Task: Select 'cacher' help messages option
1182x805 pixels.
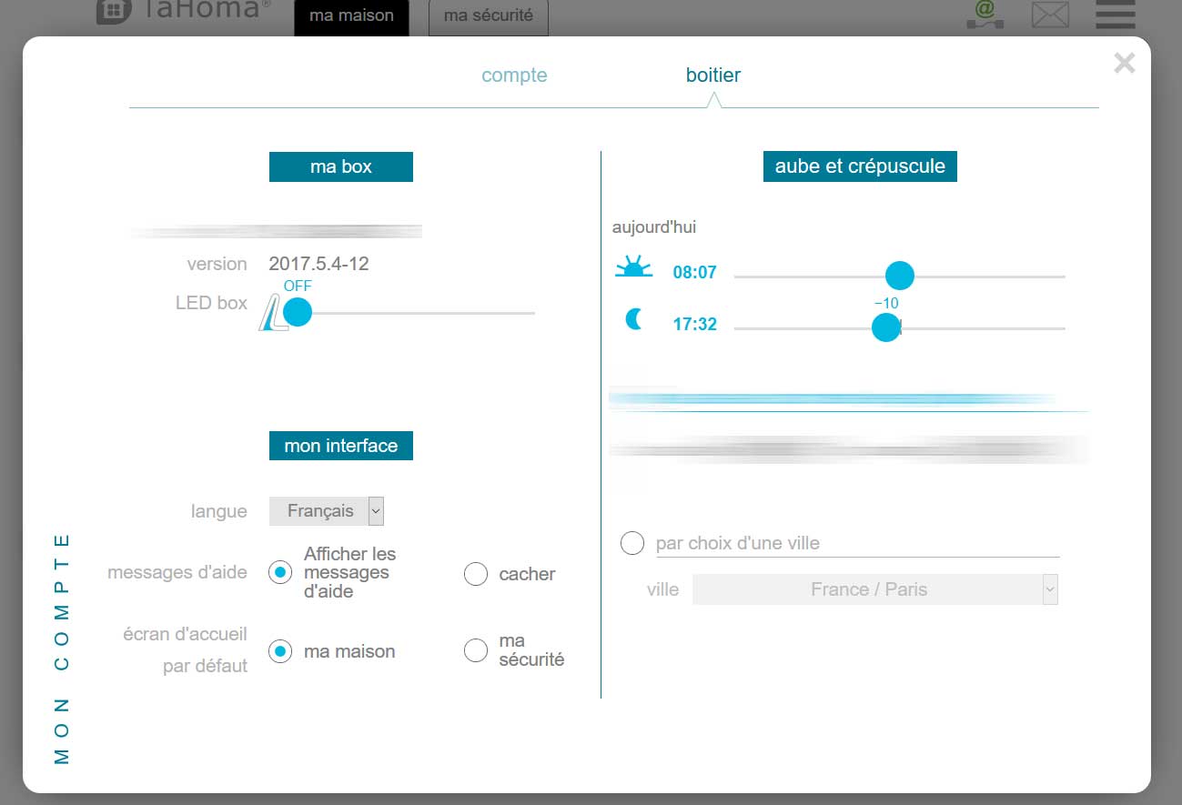Action: pos(476,574)
